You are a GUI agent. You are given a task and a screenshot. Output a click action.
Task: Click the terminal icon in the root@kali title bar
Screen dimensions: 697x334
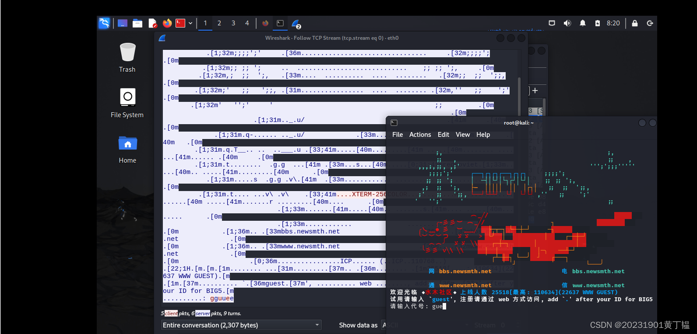tap(394, 123)
